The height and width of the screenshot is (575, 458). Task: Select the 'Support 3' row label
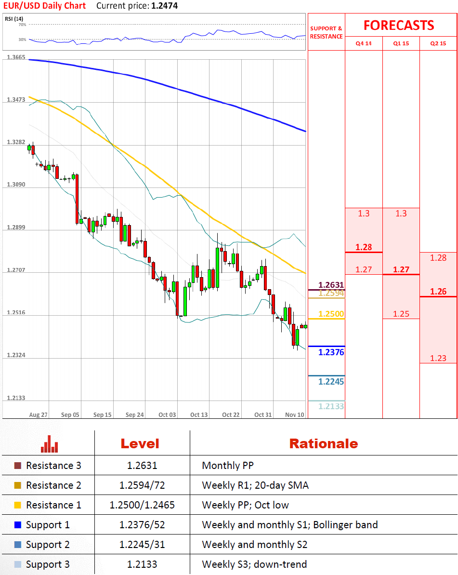48,564
